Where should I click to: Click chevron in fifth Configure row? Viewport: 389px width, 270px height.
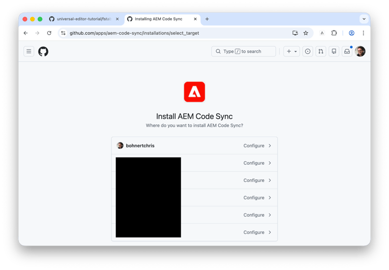click(x=270, y=215)
